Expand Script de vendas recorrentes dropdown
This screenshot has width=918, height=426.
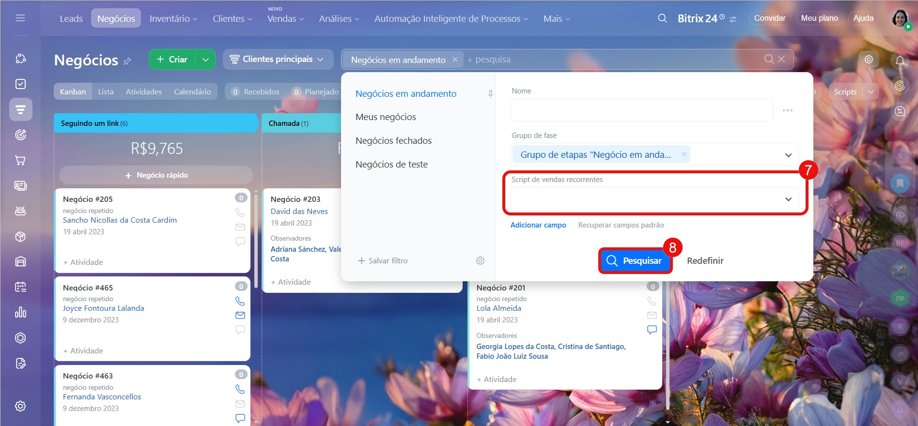point(788,199)
